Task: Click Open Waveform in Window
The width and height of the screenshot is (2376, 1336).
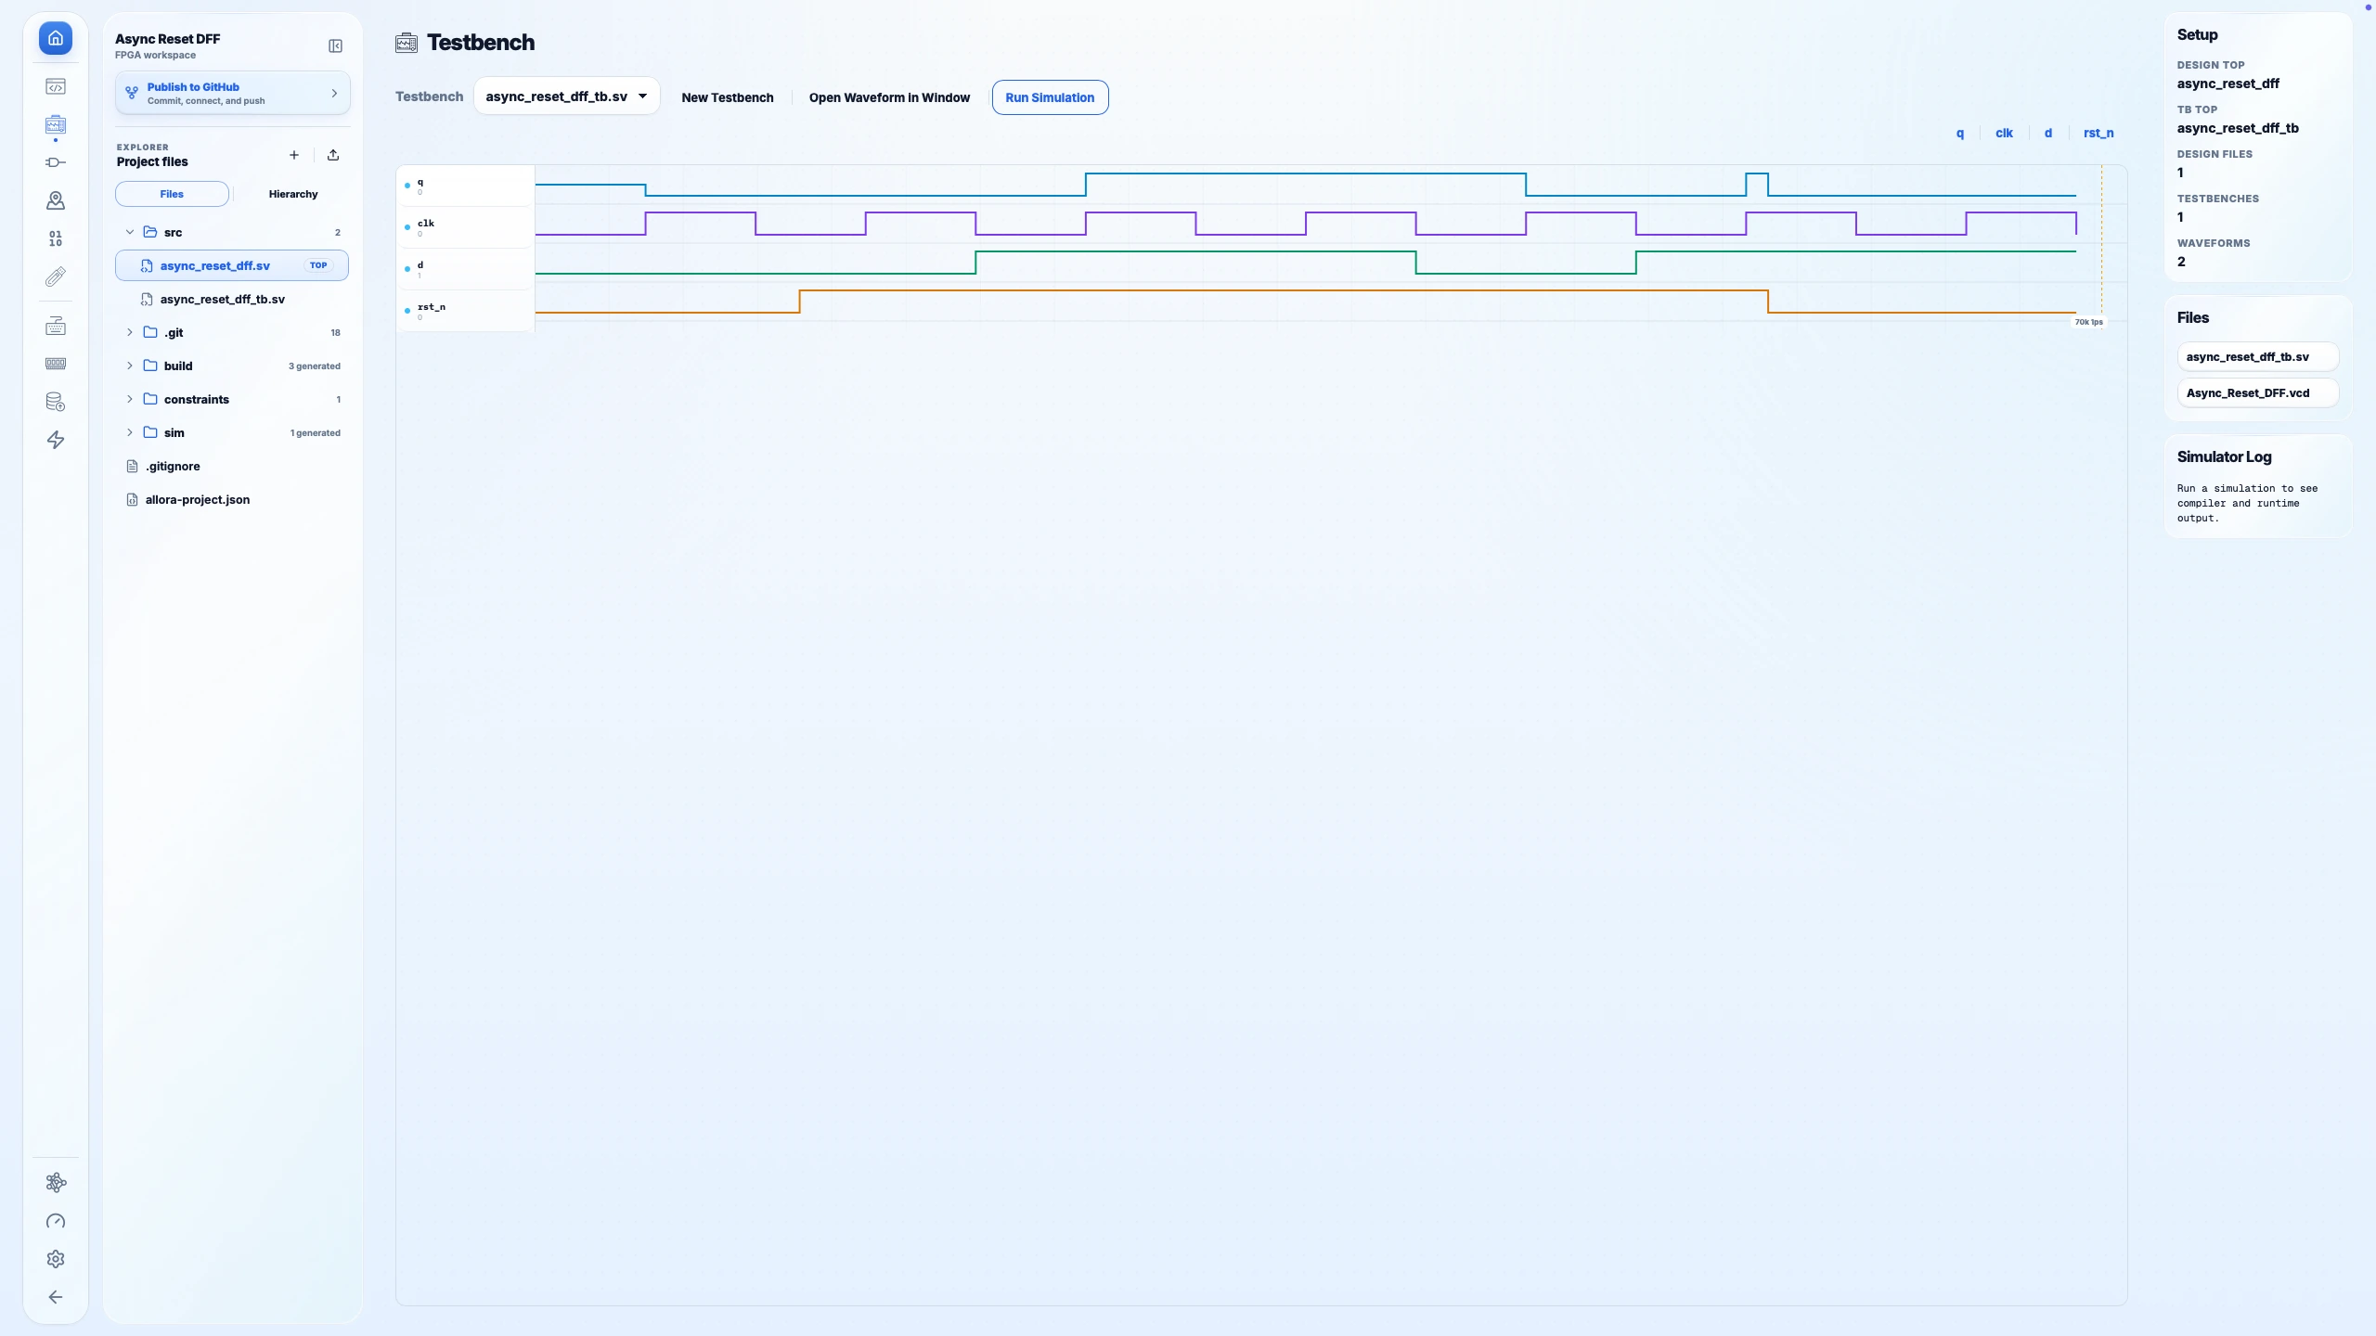Action: pos(889,97)
